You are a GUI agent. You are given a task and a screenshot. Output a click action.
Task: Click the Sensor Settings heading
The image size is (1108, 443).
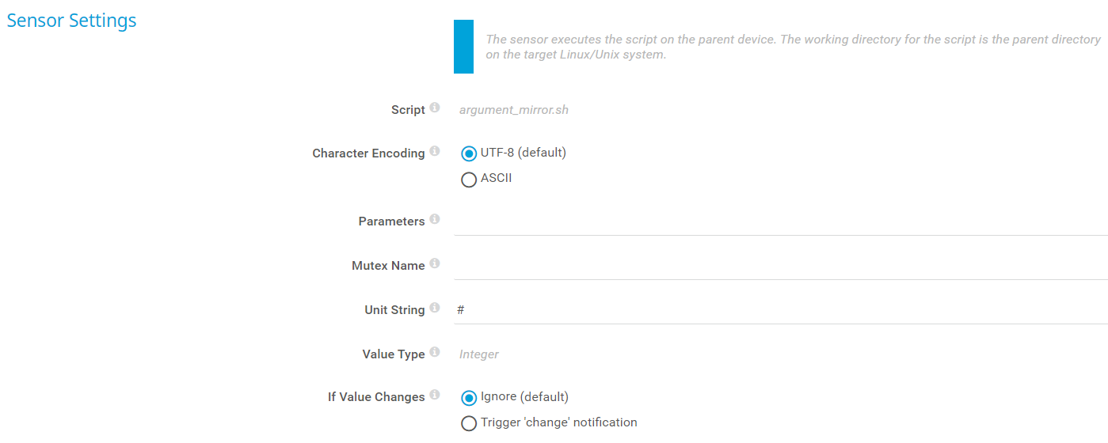tap(71, 21)
